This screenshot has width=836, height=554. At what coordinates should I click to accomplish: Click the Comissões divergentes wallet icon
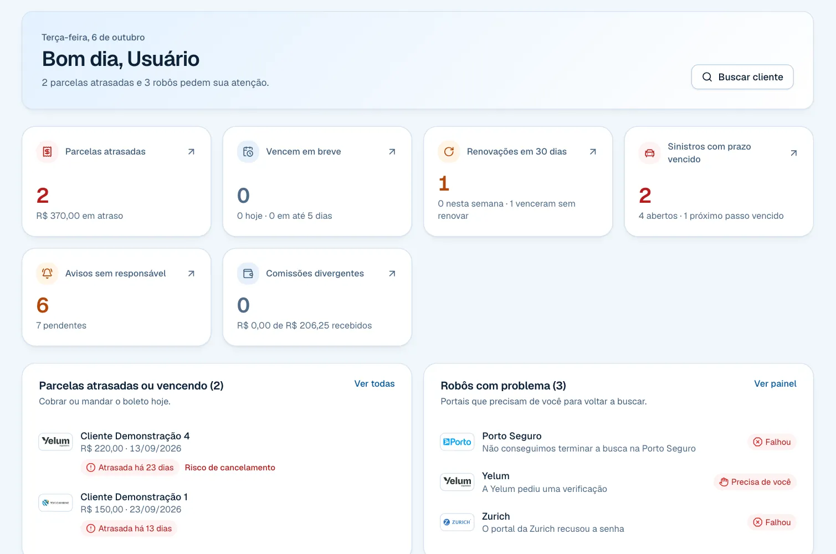point(248,274)
